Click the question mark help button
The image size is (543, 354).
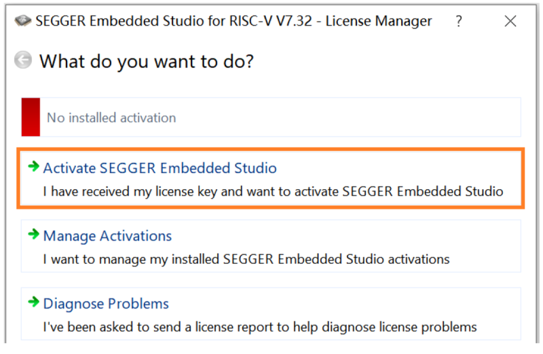tap(460, 21)
